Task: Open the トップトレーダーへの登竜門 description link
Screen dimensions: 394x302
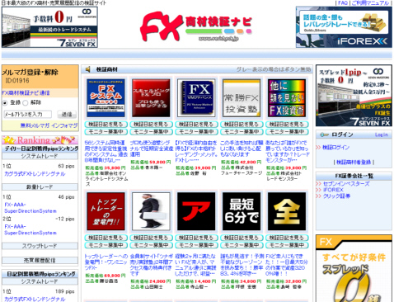Action: point(106,262)
